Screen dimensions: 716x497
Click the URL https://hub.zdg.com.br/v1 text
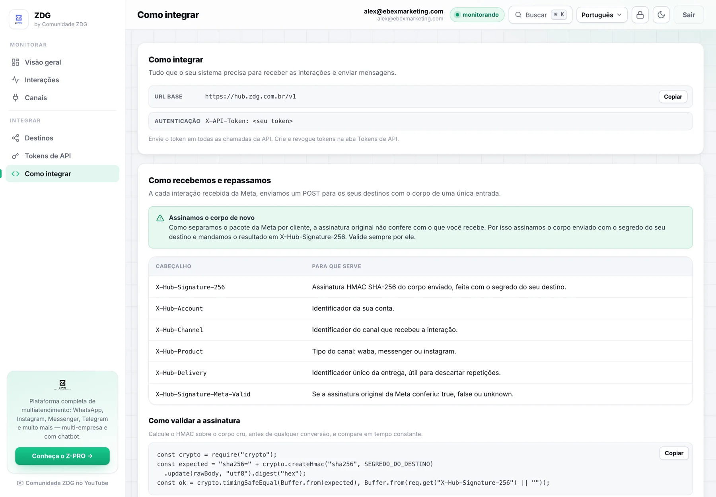click(x=251, y=97)
